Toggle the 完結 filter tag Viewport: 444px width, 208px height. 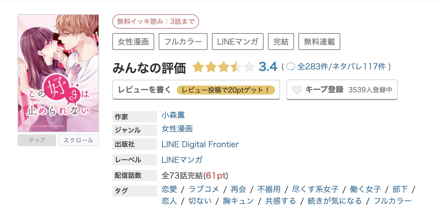281,41
